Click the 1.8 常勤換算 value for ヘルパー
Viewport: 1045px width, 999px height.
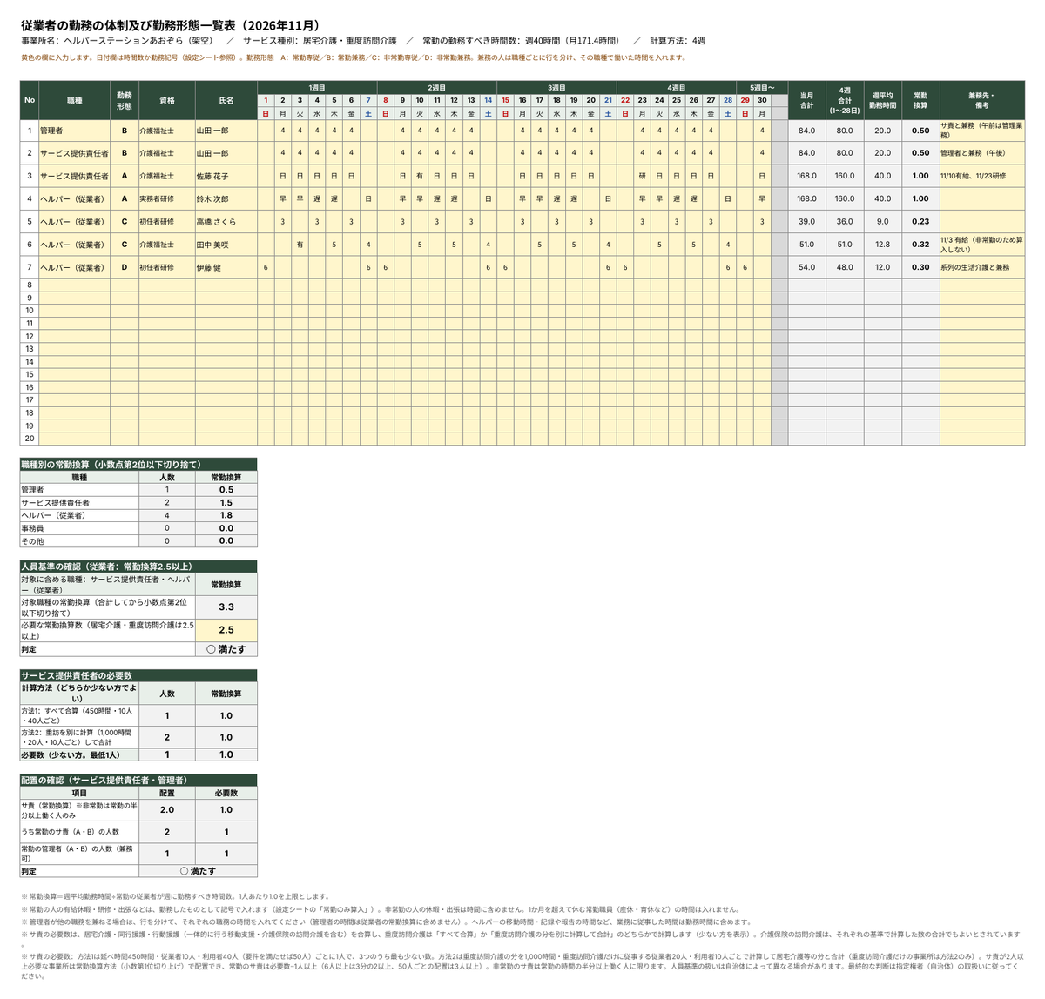pos(226,515)
